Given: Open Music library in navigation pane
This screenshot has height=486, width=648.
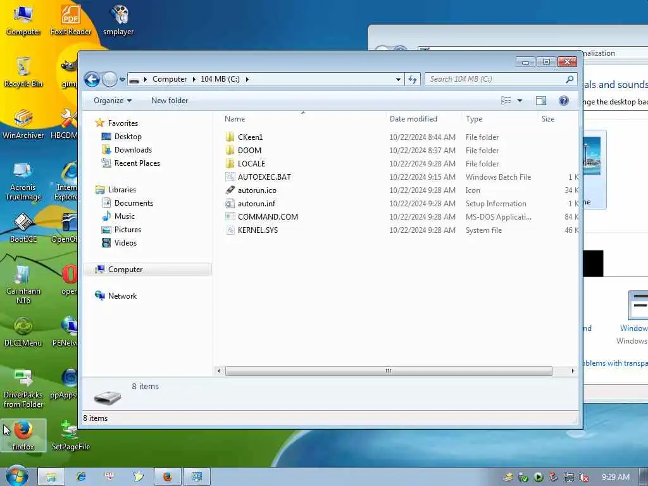Looking at the screenshot, I should (x=125, y=216).
